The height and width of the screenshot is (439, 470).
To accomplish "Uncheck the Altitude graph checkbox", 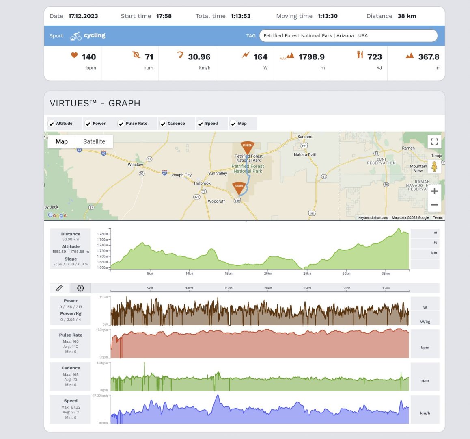I will click(52, 124).
